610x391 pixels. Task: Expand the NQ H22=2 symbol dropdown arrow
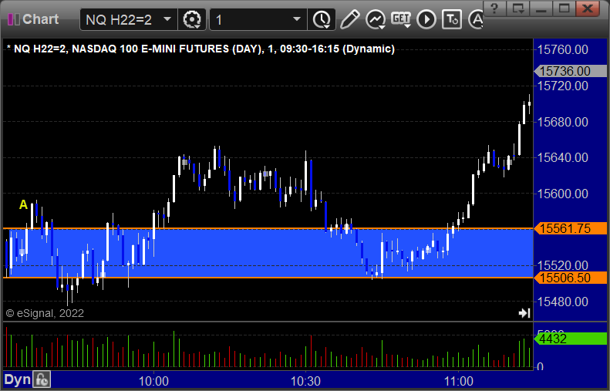point(167,19)
